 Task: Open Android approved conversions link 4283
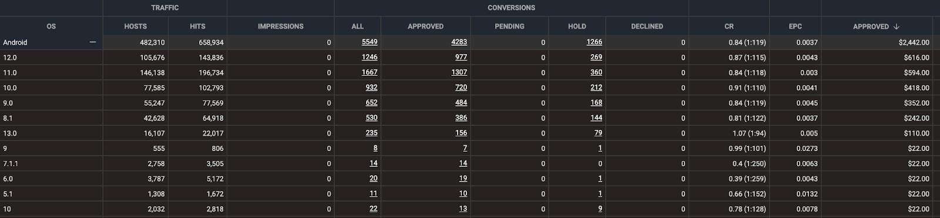pos(459,42)
